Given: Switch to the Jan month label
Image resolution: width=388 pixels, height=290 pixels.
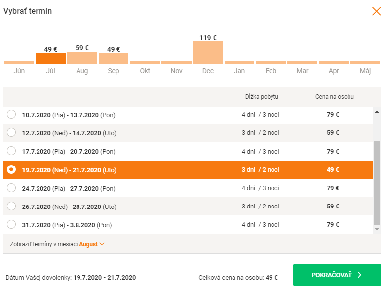Looking at the screenshot, I should 239,71.
